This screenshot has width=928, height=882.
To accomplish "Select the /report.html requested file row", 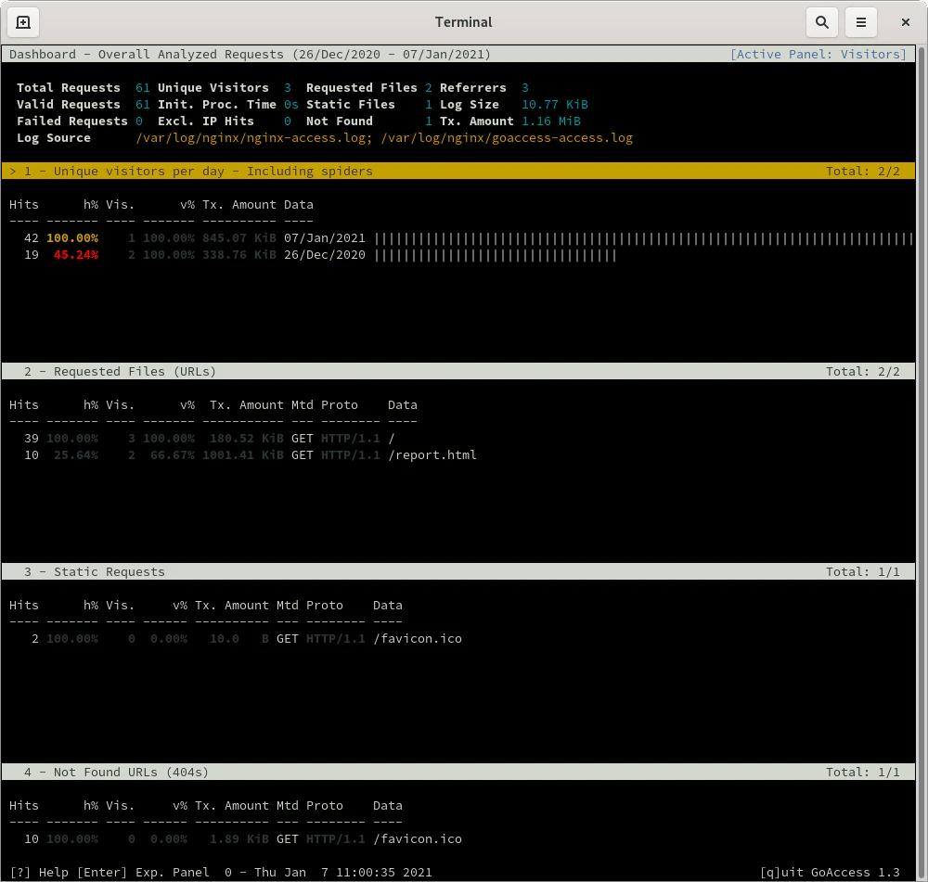I will pos(432,455).
